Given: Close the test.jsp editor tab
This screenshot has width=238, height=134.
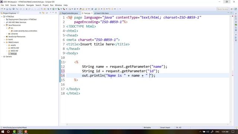Looking at the screenshot, I should [92, 13].
